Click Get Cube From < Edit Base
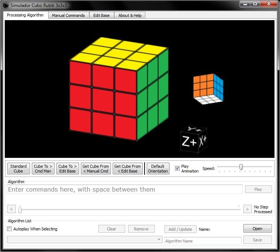Screen dimensions: 280x252 (128, 168)
